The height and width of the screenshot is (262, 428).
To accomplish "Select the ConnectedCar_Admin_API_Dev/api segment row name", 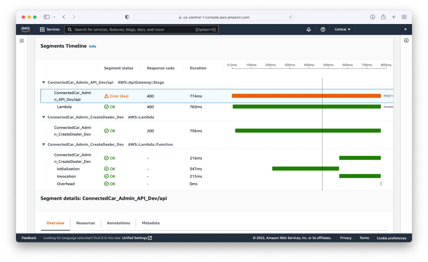I will tap(73, 96).
